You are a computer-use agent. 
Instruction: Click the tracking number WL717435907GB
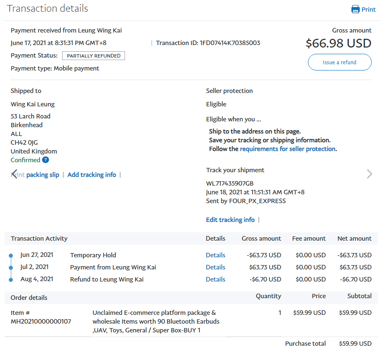pyautogui.click(x=230, y=184)
